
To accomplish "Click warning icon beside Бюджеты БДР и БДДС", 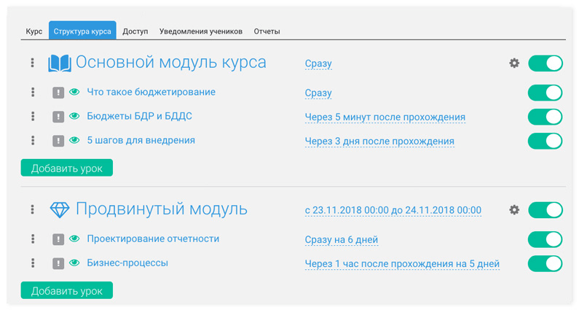I will point(58,117).
